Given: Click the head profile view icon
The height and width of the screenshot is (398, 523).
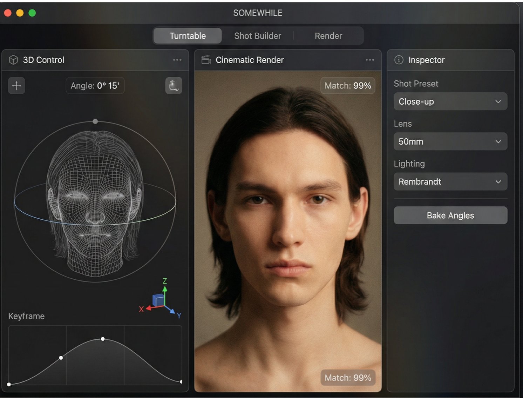Looking at the screenshot, I should [x=174, y=86].
